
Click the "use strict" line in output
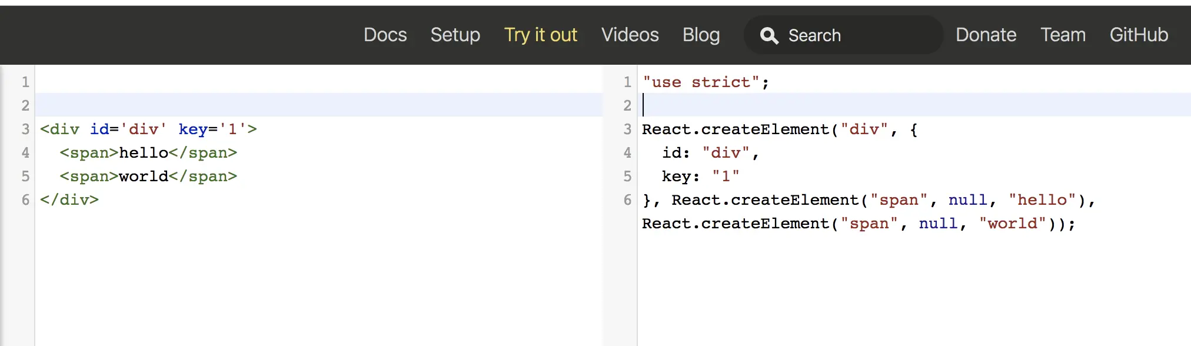click(705, 82)
